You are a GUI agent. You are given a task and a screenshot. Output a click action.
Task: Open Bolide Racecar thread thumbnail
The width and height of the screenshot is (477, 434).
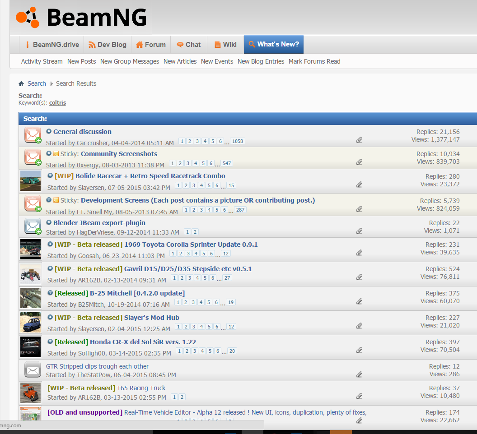30,181
